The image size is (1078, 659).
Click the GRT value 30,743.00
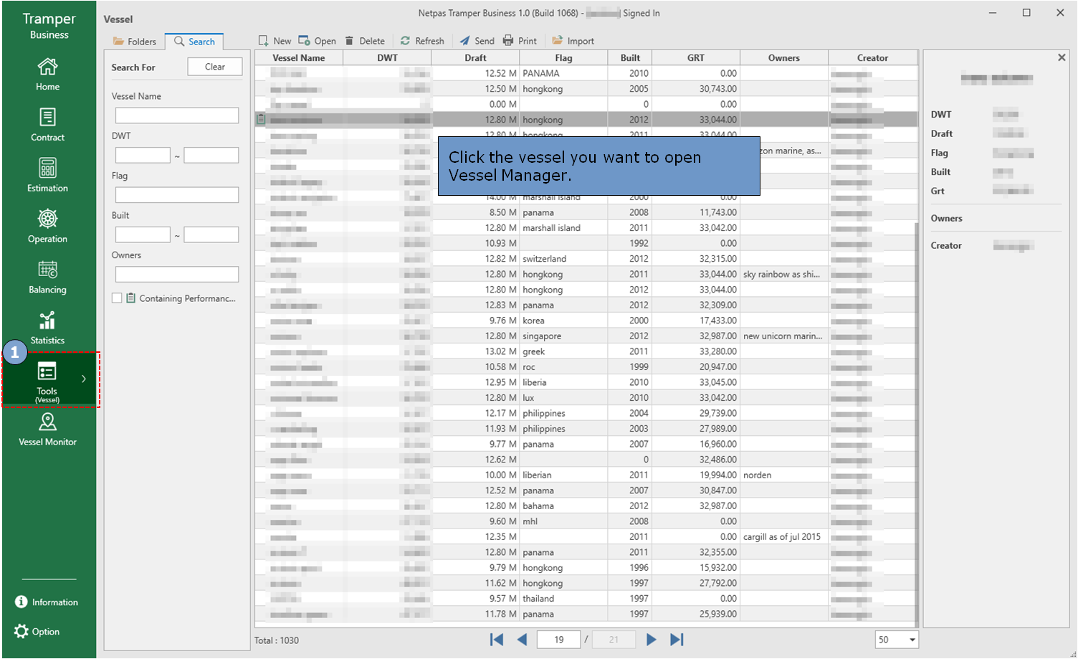696,89
